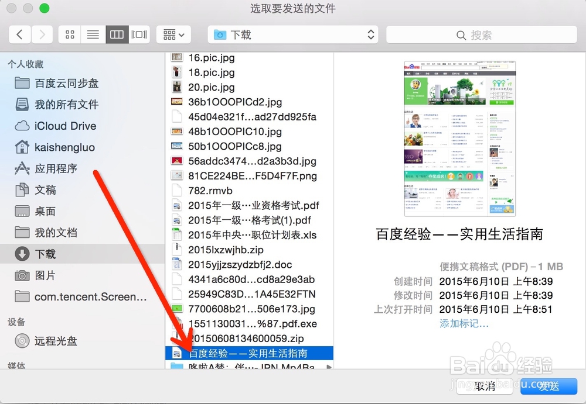Viewport: 586px width, 404px height.
Task: Open the 下载 location popup menu
Action: (x=293, y=34)
